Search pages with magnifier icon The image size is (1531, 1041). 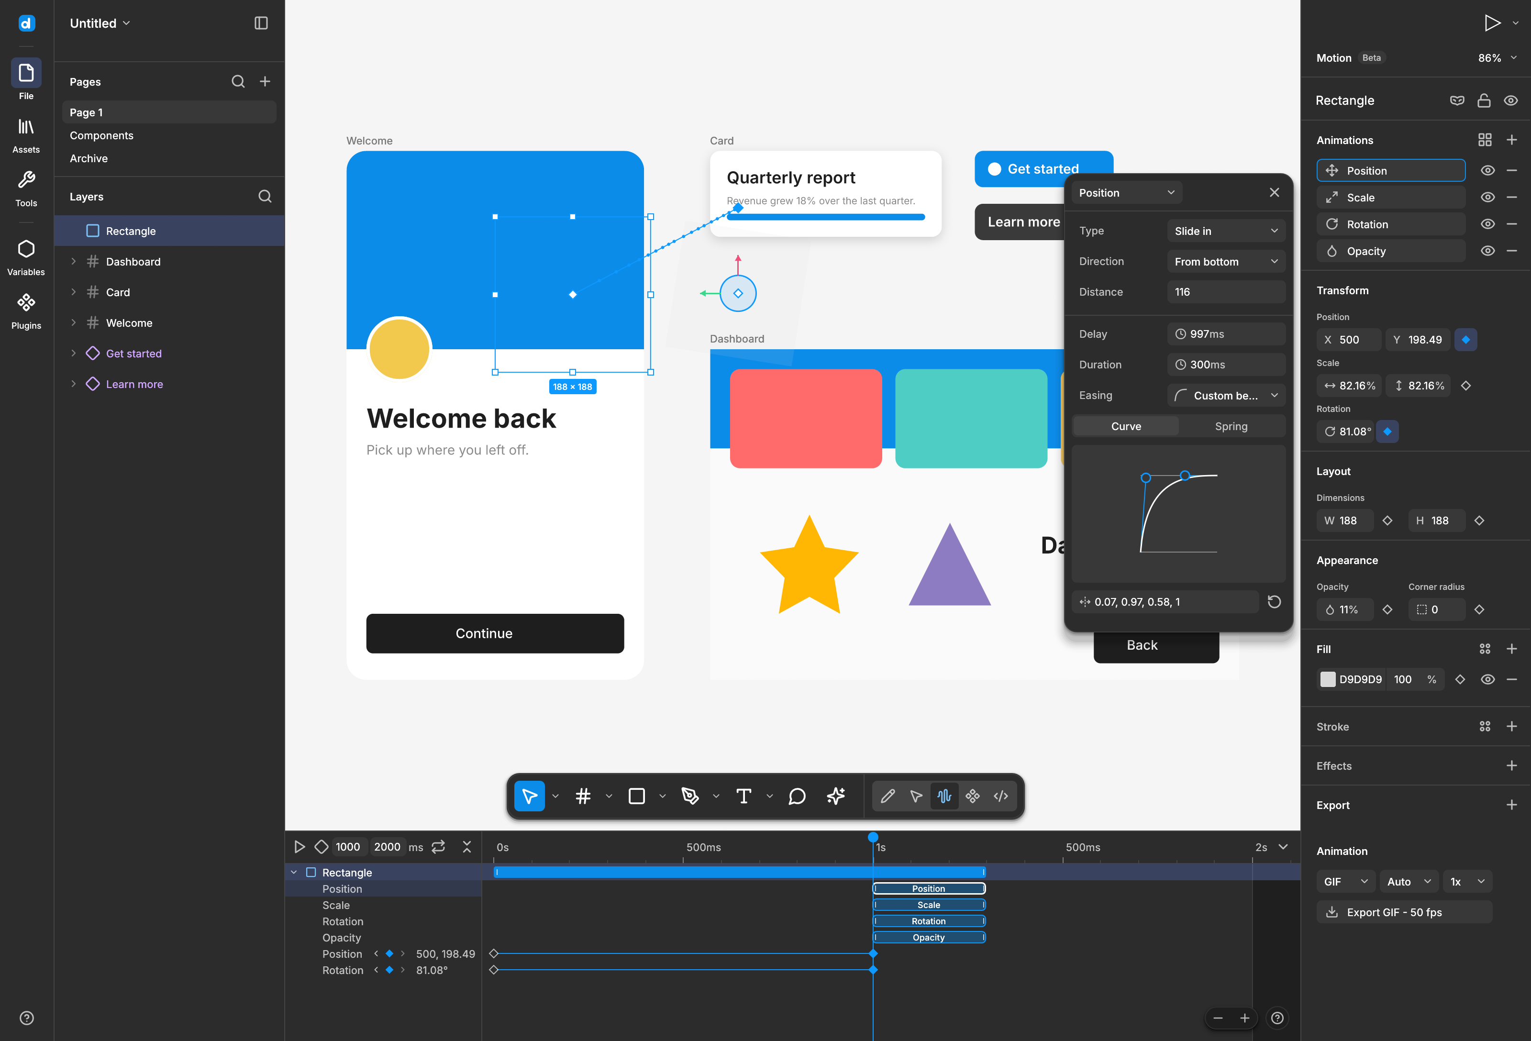point(238,82)
